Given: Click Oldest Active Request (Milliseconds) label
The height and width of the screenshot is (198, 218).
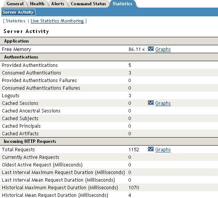Looking at the screenshot, I should [42, 165].
